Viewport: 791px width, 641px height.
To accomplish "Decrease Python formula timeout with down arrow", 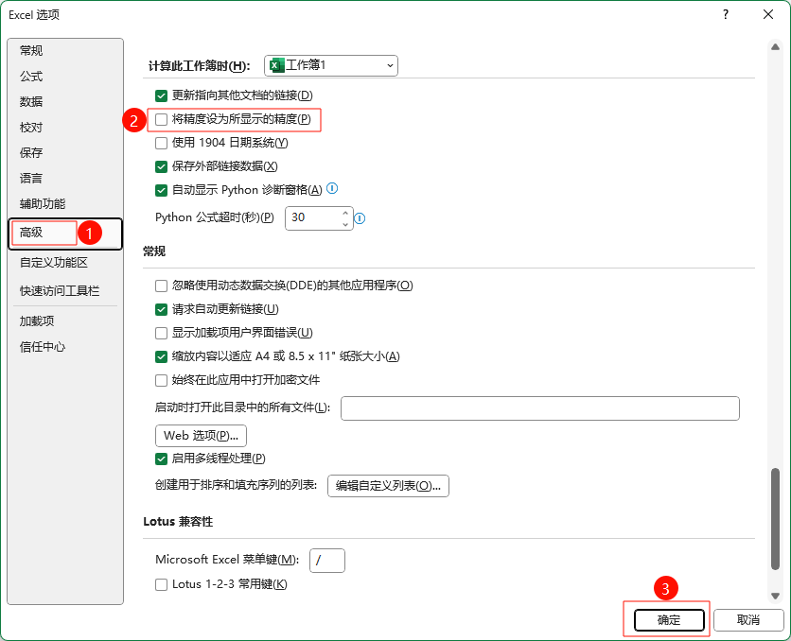I will [344, 224].
